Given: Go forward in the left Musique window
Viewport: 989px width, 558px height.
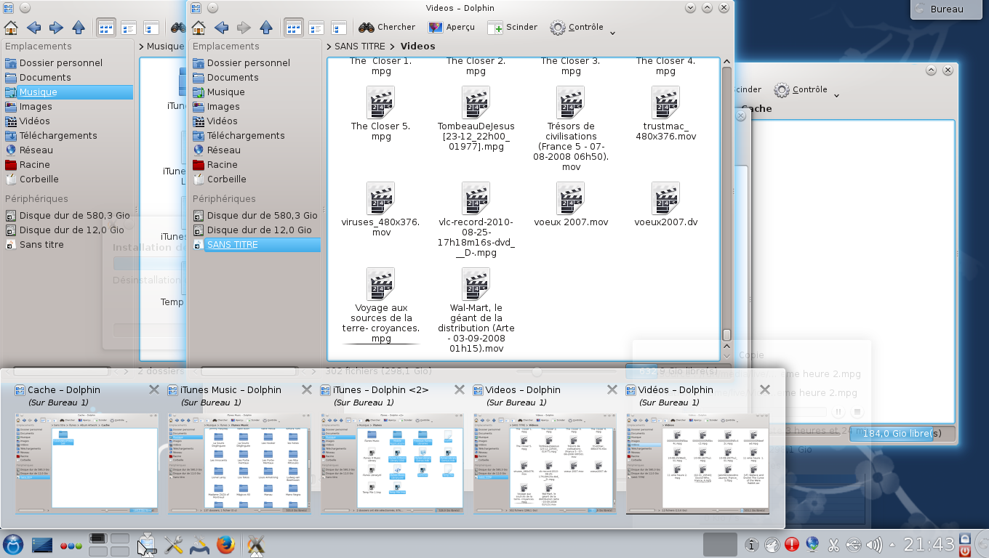Looking at the screenshot, I should pos(56,28).
